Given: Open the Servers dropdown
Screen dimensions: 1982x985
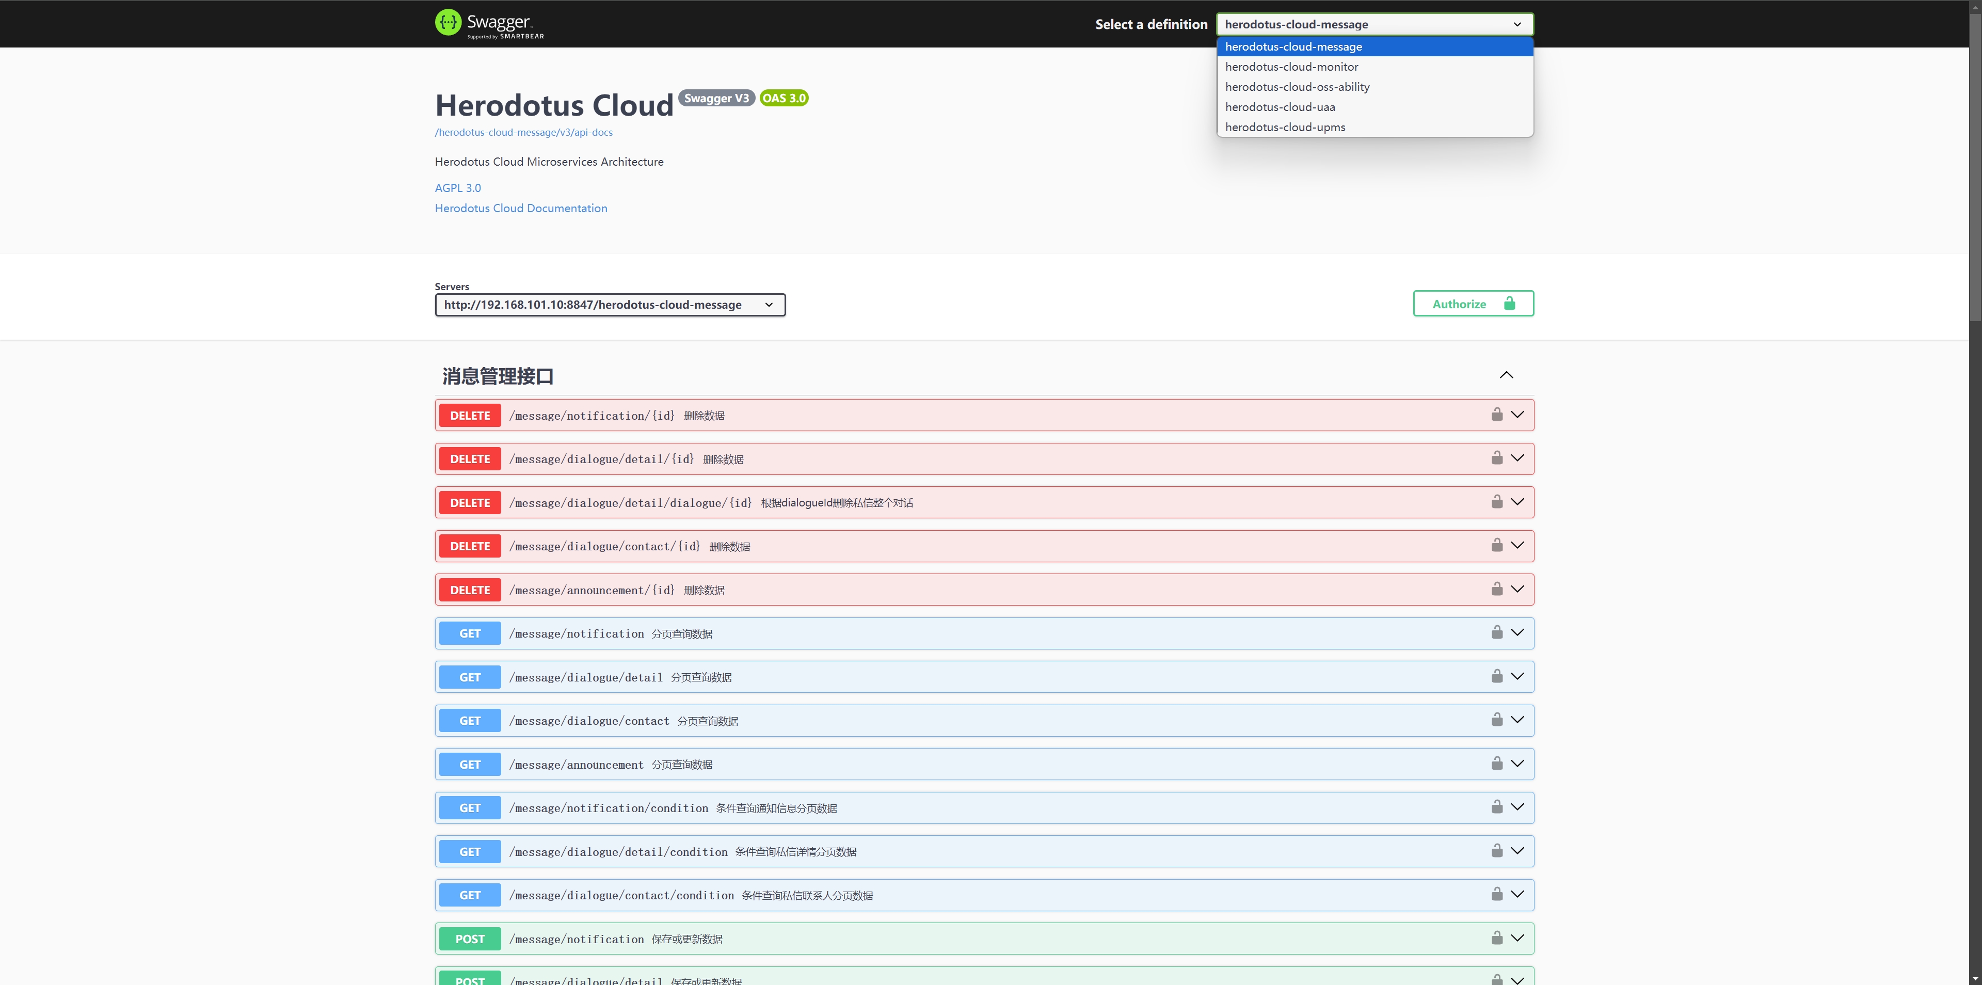Looking at the screenshot, I should 610,305.
